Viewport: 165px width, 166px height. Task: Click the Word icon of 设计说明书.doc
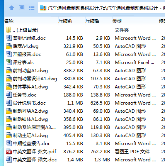pyautogui.click(x=9, y=103)
